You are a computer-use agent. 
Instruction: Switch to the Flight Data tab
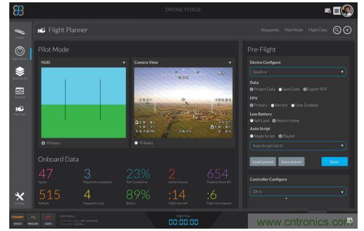pyautogui.click(x=318, y=30)
